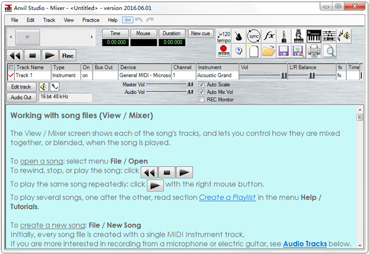Click the microphone on stand icon
This screenshot has width=369, height=254.
299,36
